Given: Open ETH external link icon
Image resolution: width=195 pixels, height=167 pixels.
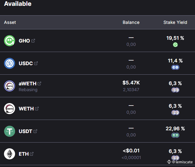Looking at the screenshot, I should (32, 154).
